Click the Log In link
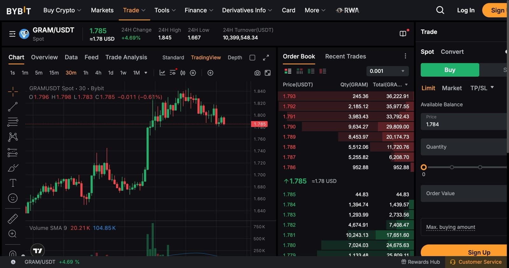This screenshot has height=268, width=509. tap(466, 10)
